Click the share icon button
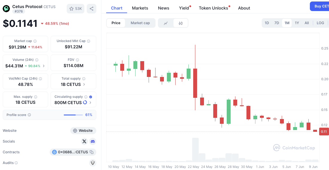 (92, 9)
